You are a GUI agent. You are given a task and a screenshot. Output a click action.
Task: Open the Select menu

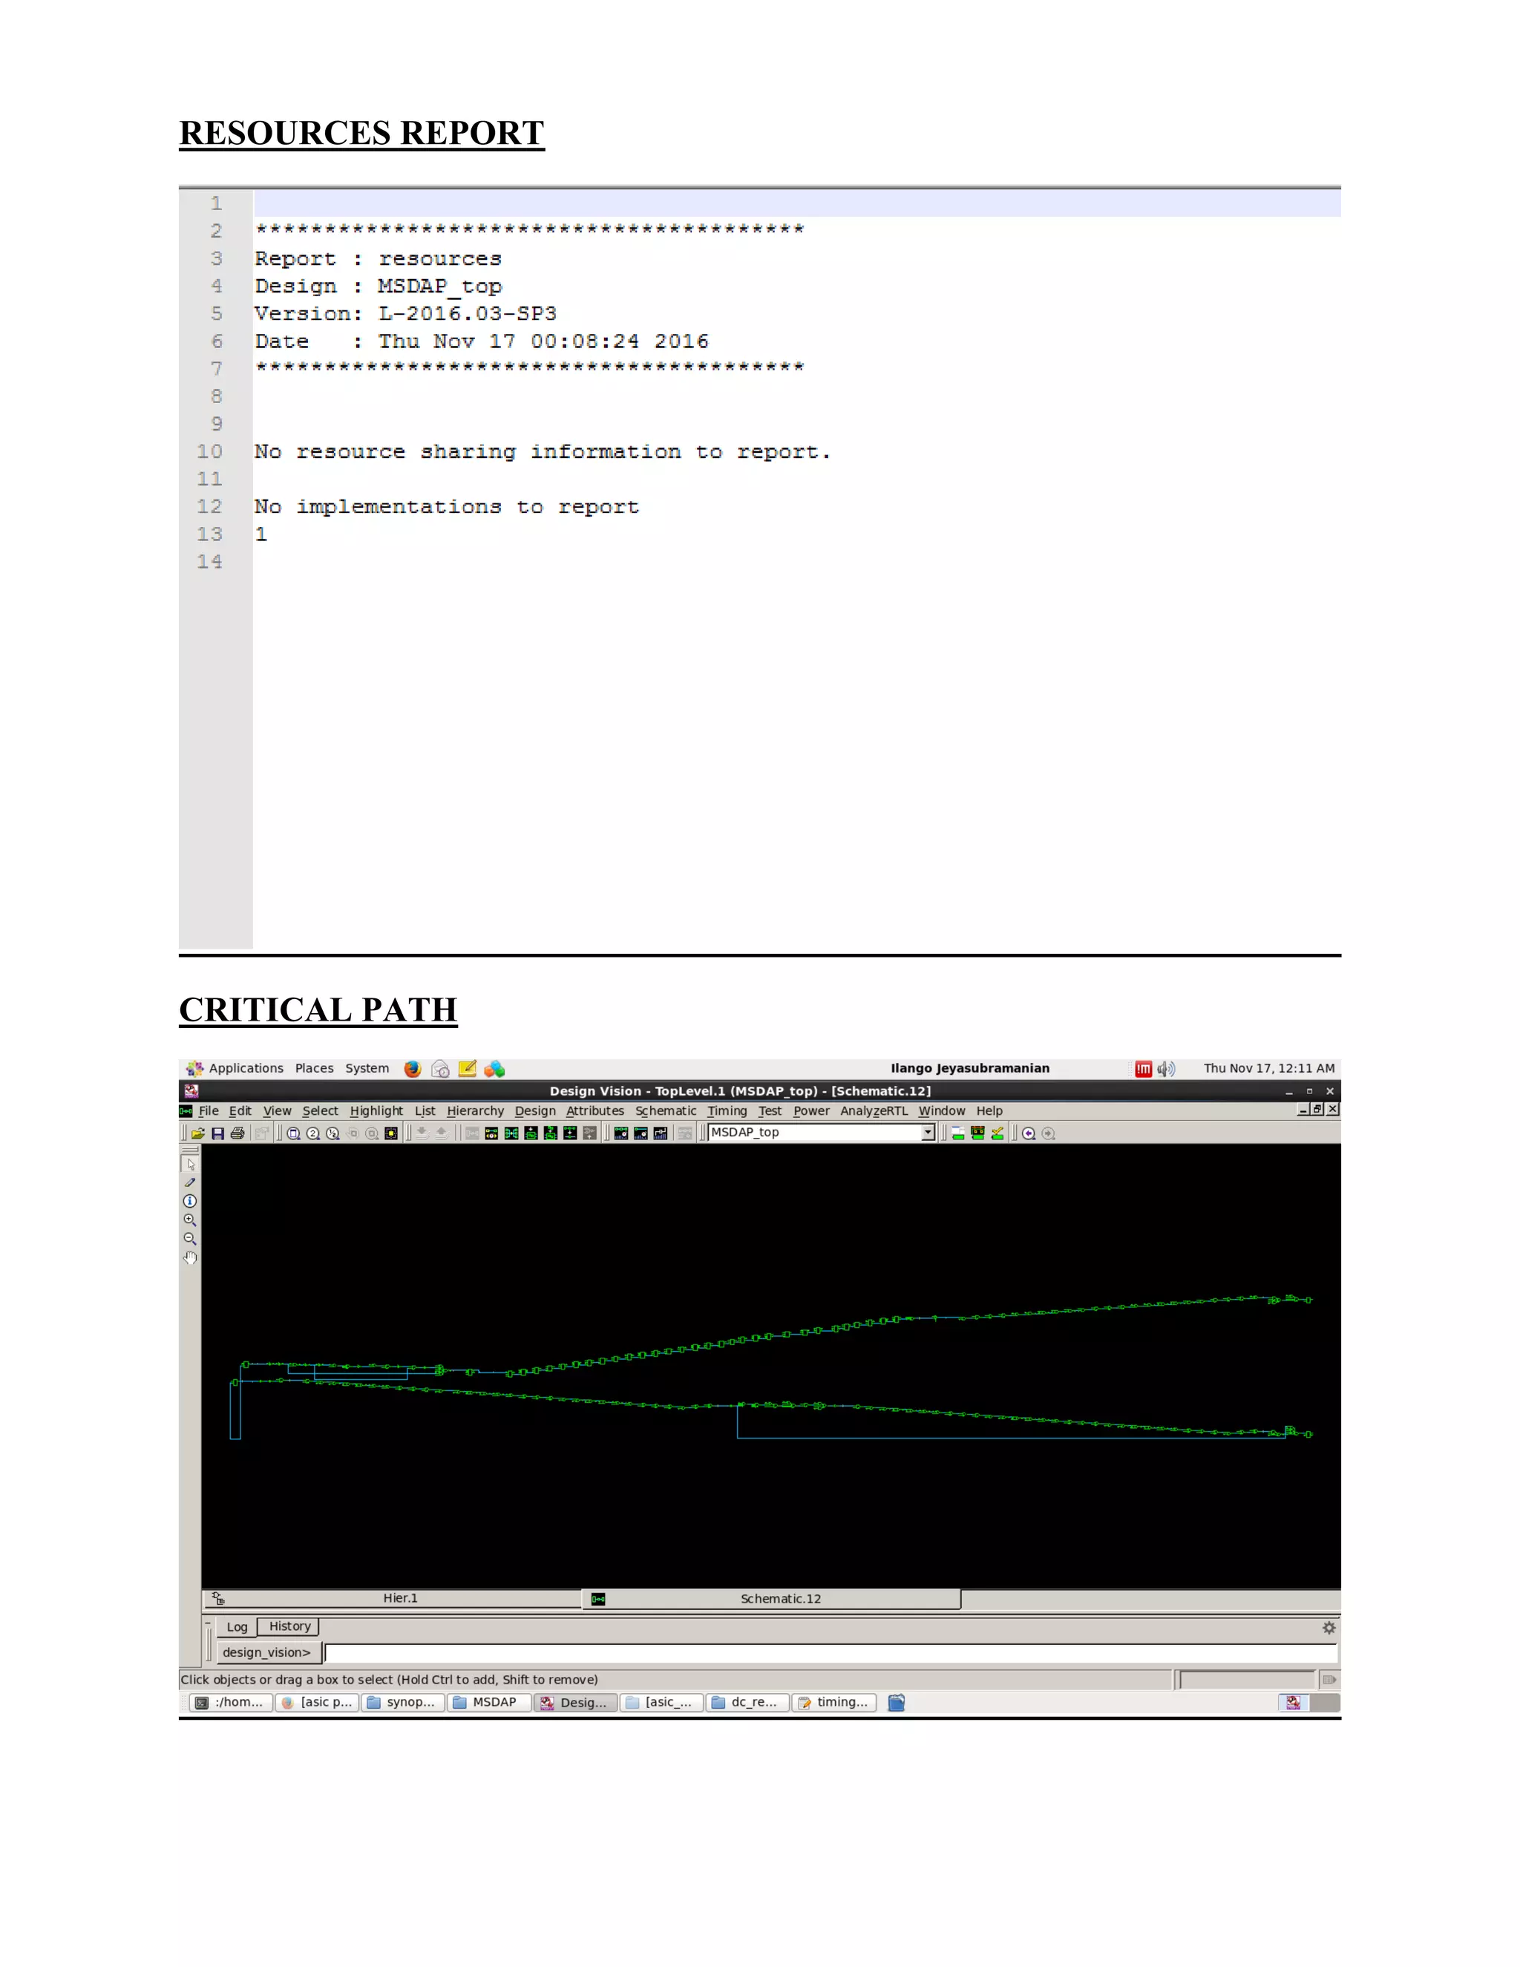click(320, 1111)
